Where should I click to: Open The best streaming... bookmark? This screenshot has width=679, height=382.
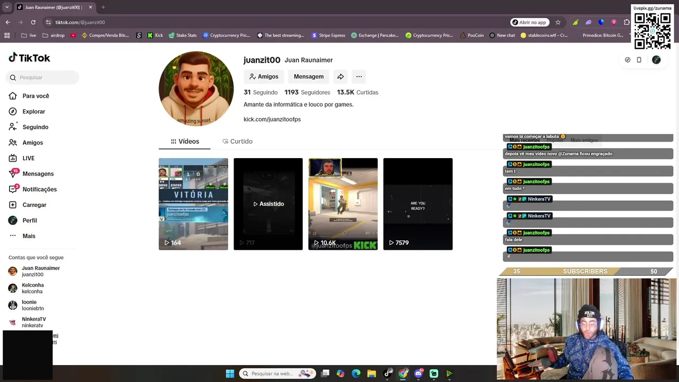click(281, 36)
